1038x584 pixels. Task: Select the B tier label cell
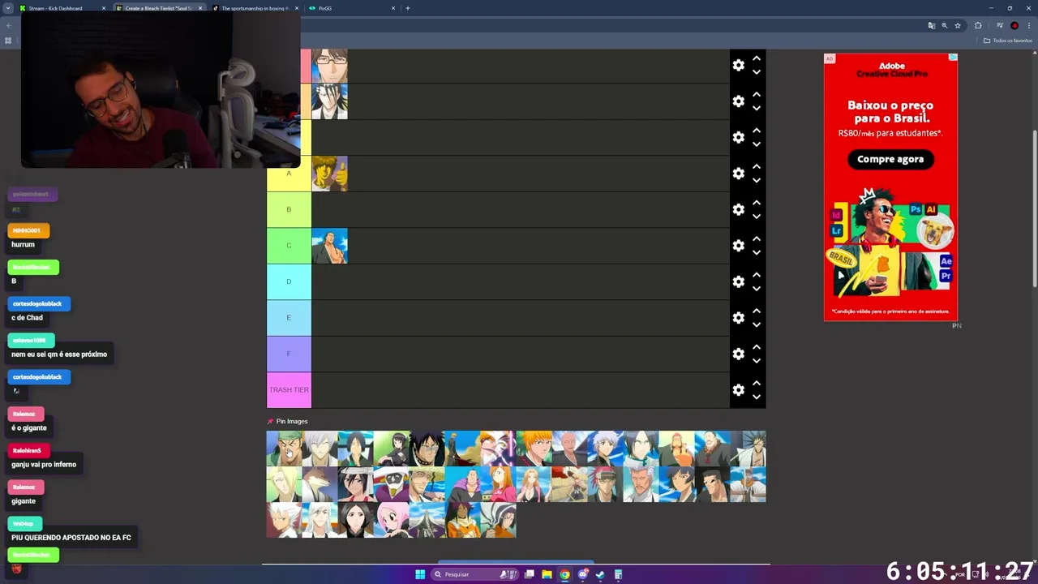click(289, 209)
